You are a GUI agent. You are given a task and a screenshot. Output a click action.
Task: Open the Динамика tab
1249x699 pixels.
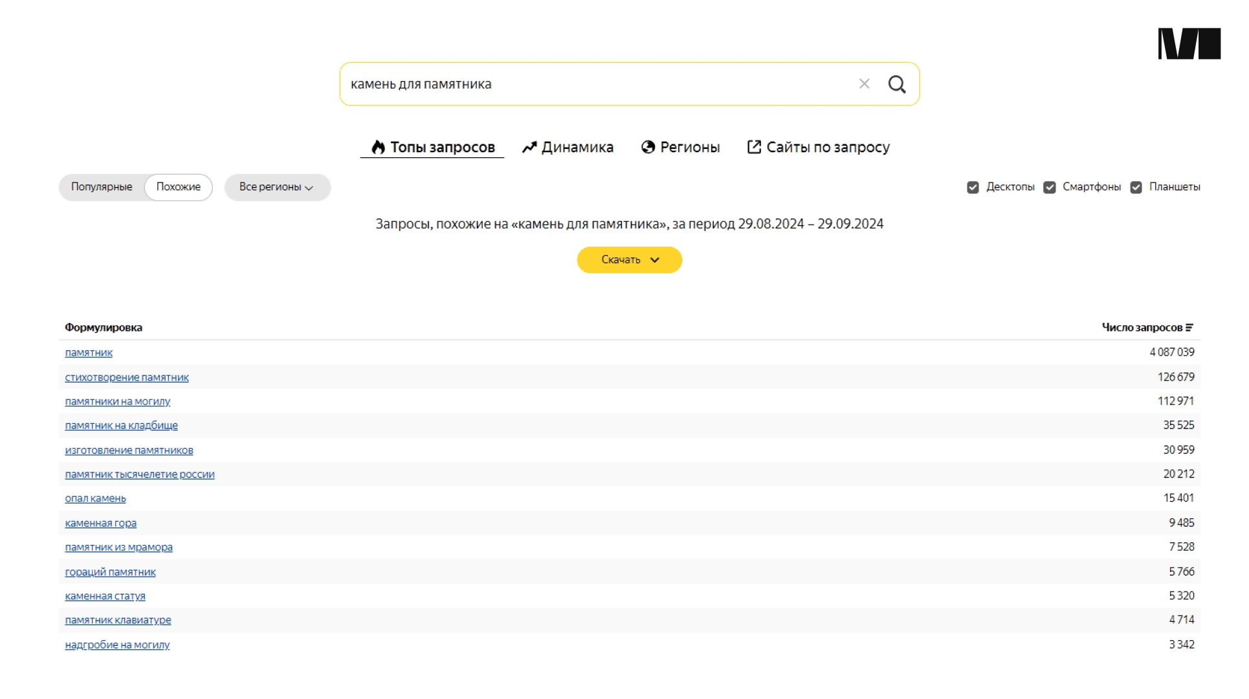coord(577,148)
